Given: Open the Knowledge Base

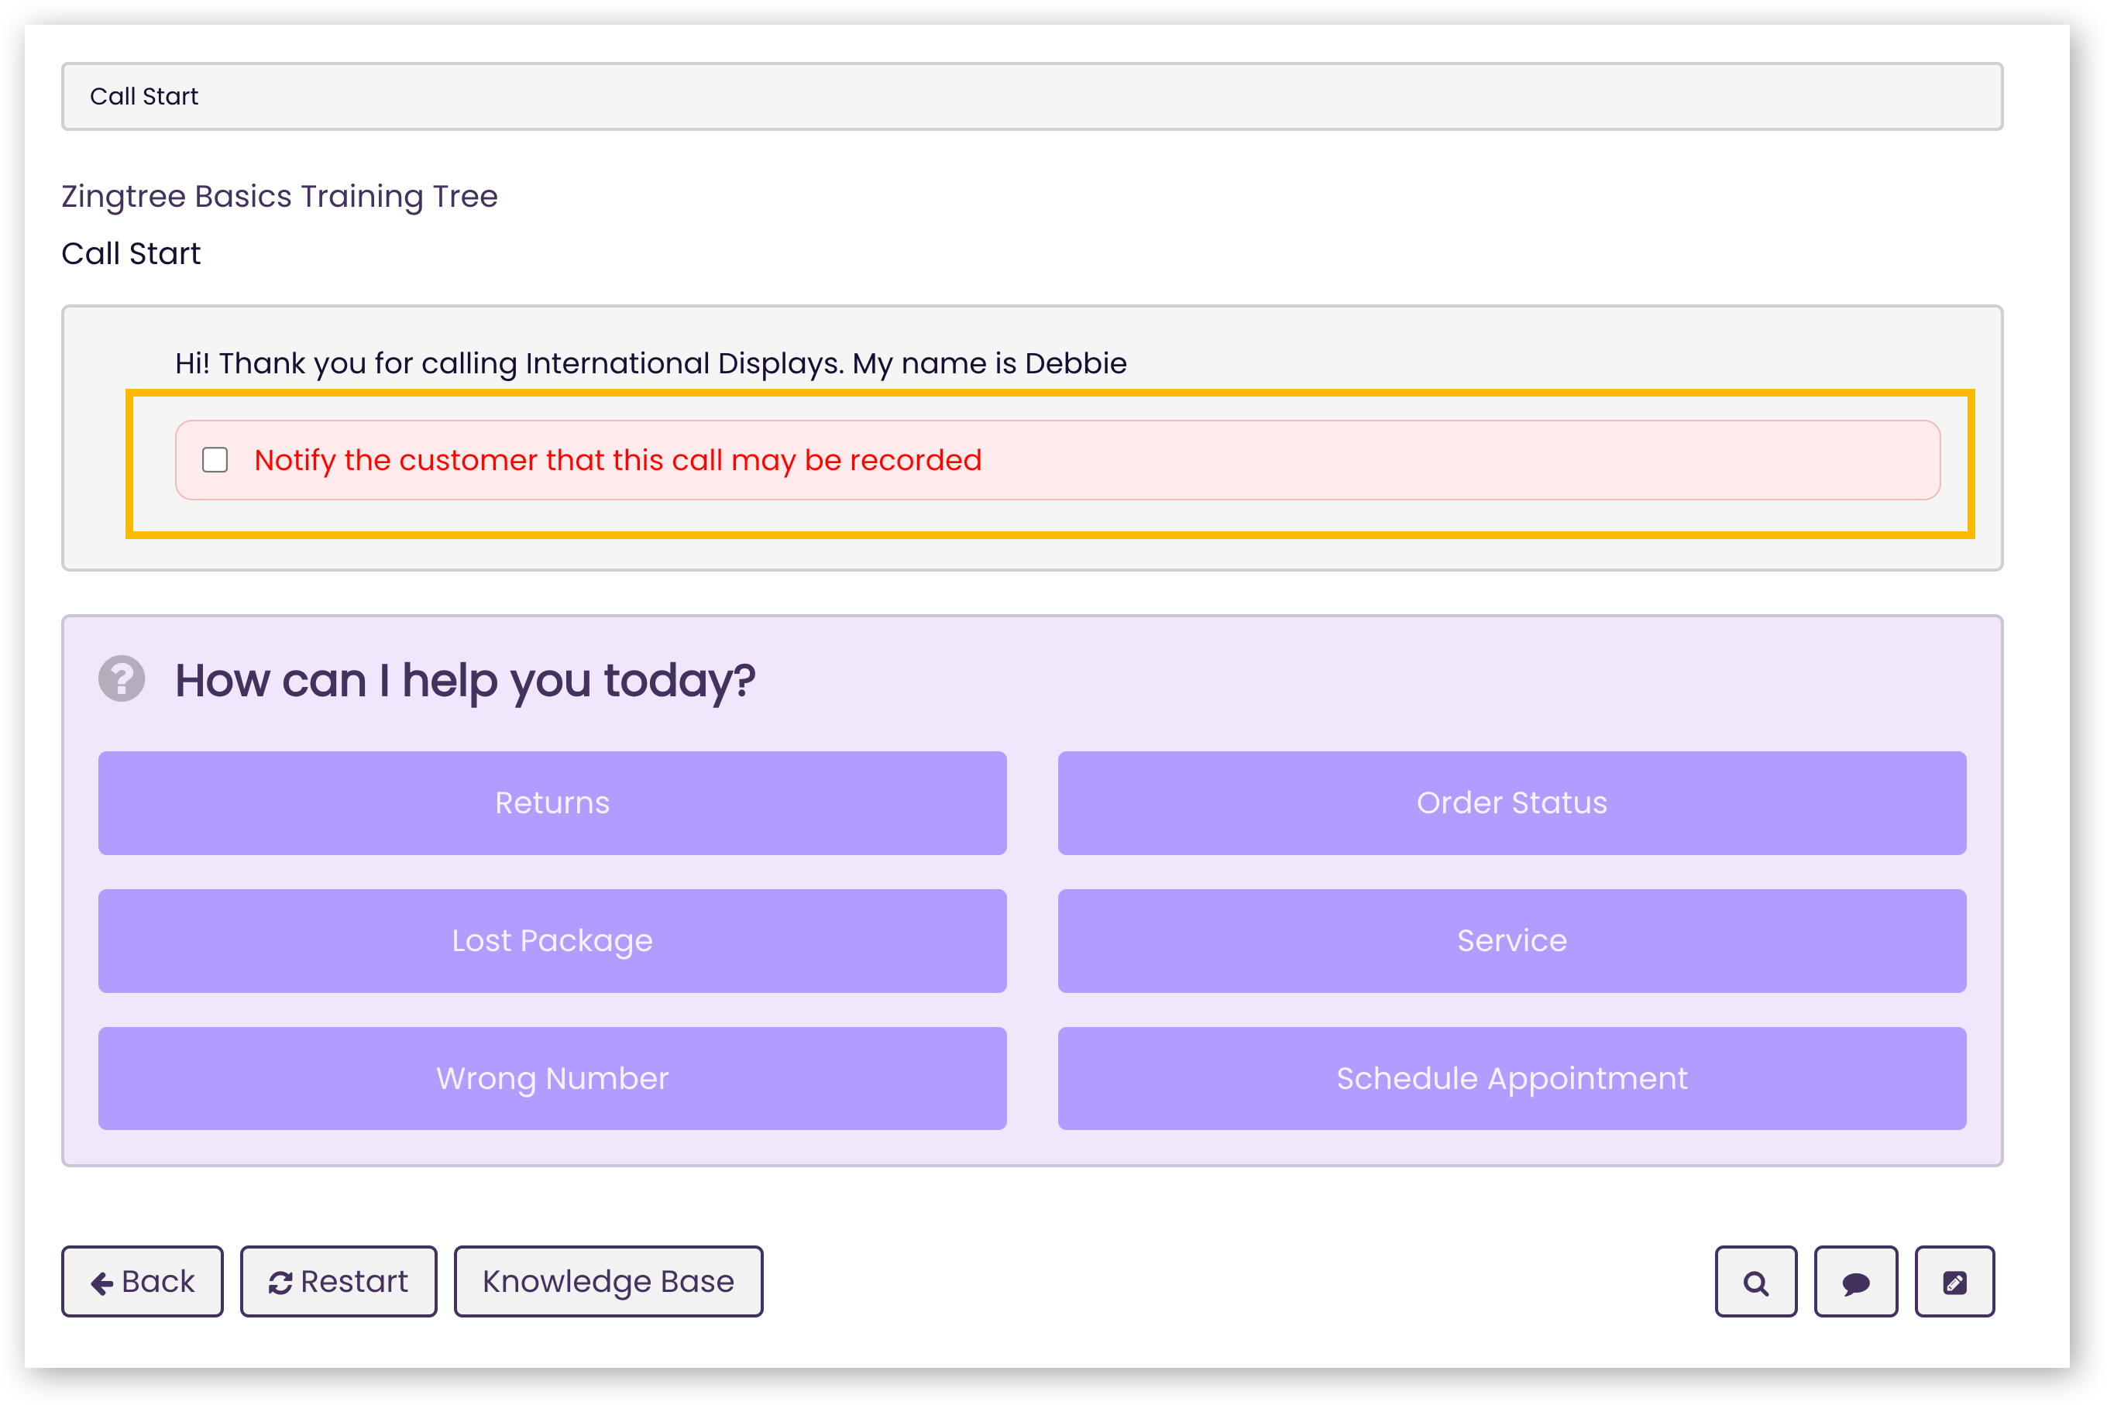Looking at the screenshot, I should tap(607, 1281).
